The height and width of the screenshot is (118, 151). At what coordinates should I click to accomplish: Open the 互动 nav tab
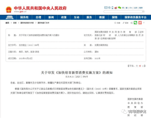point(76,17)
